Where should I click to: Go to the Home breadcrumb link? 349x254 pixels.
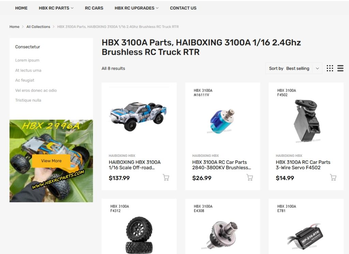(x=14, y=27)
